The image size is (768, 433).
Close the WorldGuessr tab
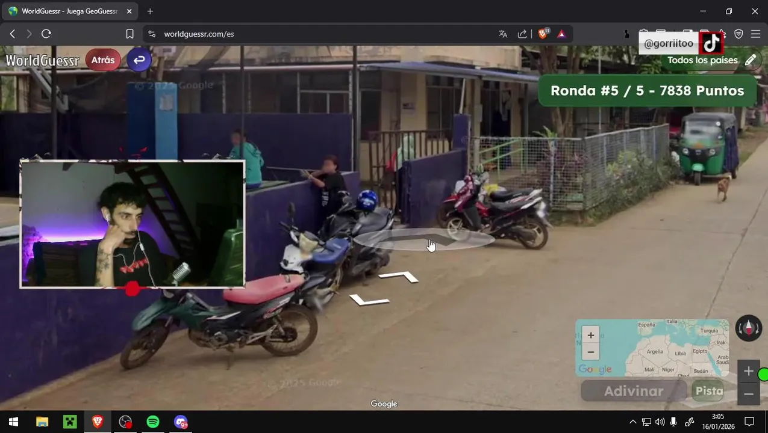129,11
